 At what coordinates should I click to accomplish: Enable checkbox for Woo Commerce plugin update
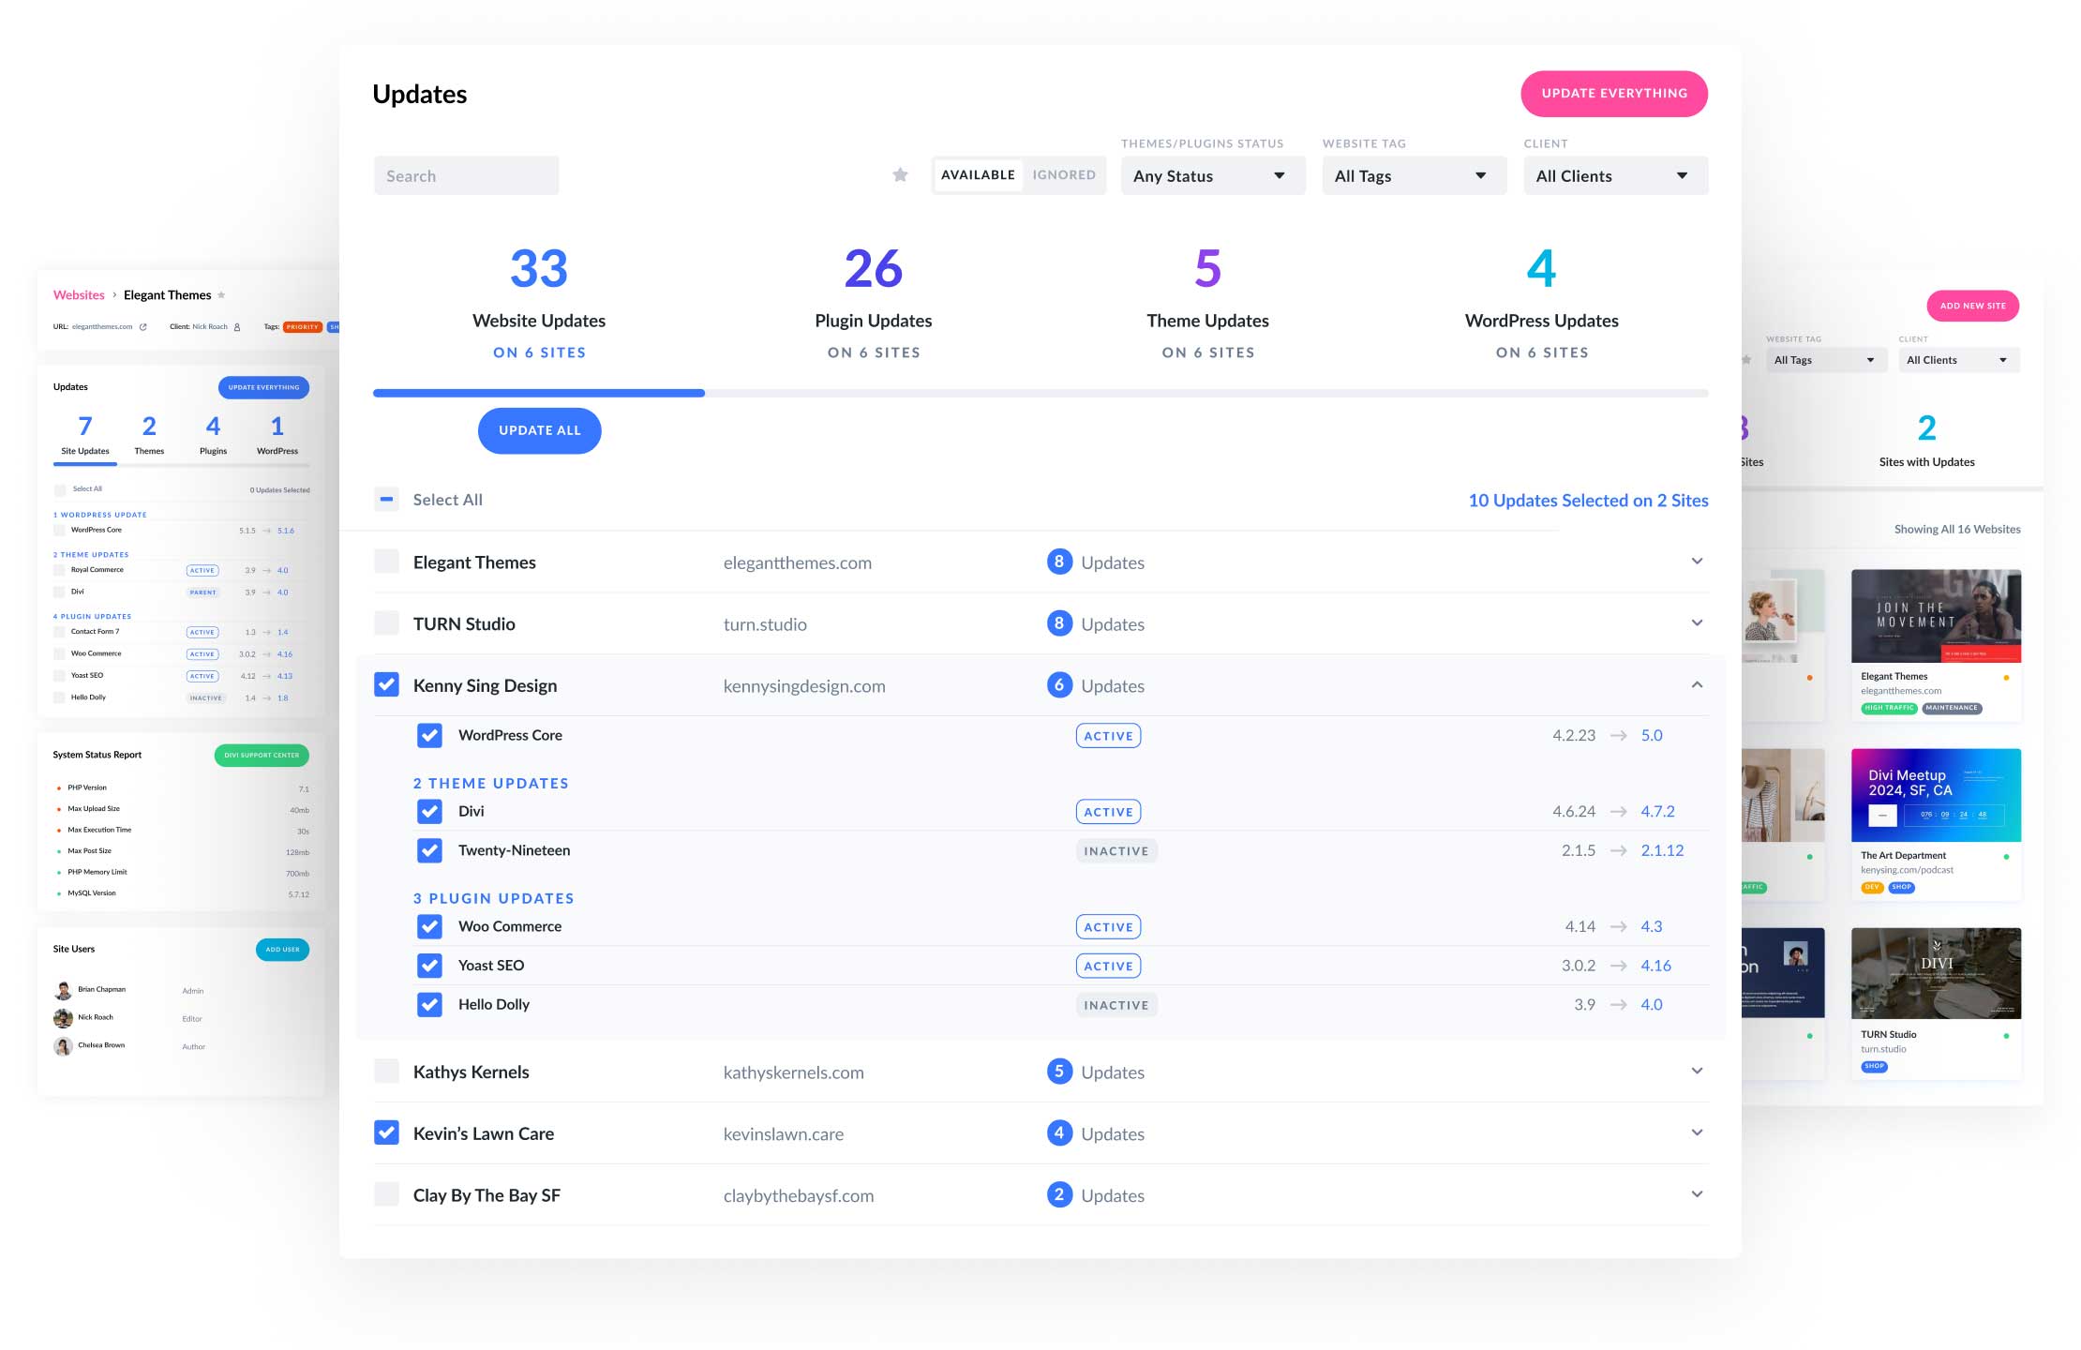(427, 925)
